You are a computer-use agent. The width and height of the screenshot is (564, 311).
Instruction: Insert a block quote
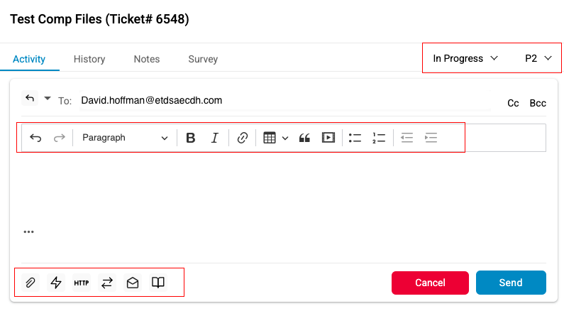[305, 138]
